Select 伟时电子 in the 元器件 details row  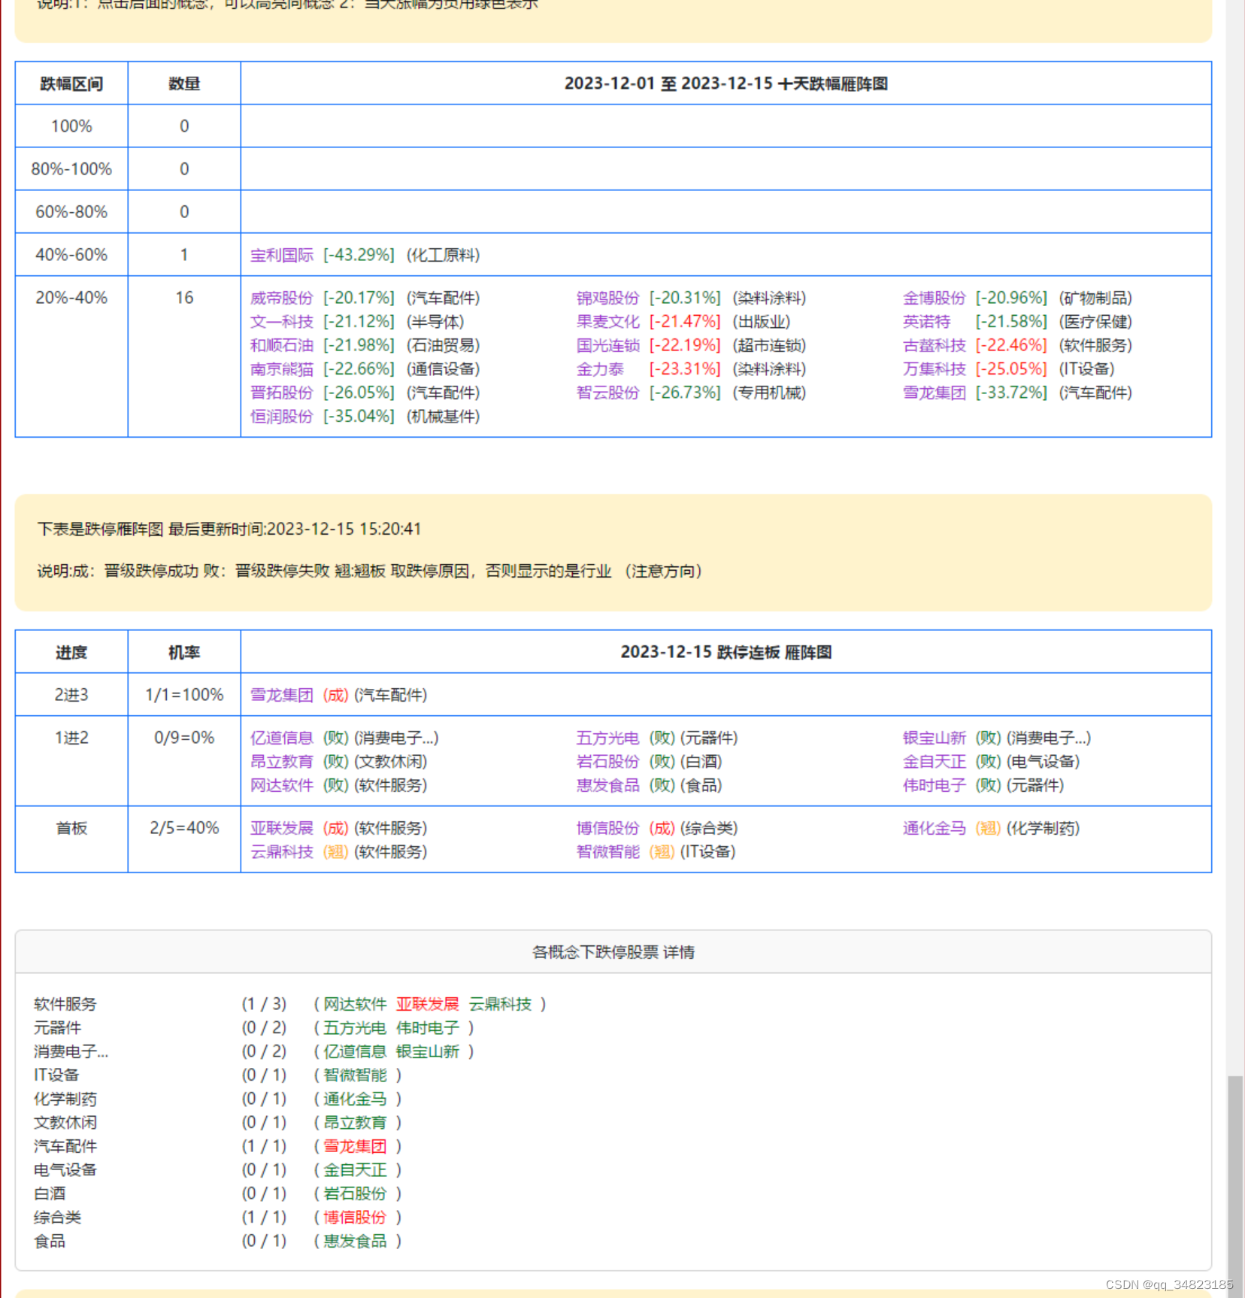click(x=428, y=1028)
